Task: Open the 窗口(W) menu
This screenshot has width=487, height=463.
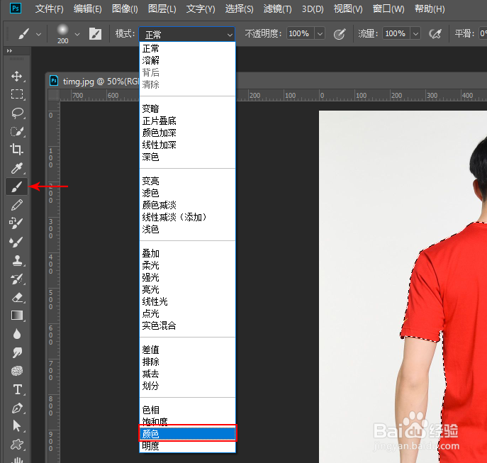Action: point(388,9)
